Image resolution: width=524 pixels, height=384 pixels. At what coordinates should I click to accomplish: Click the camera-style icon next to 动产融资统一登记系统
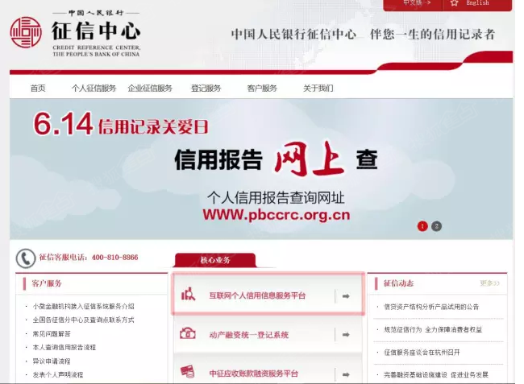coord(188,333)
